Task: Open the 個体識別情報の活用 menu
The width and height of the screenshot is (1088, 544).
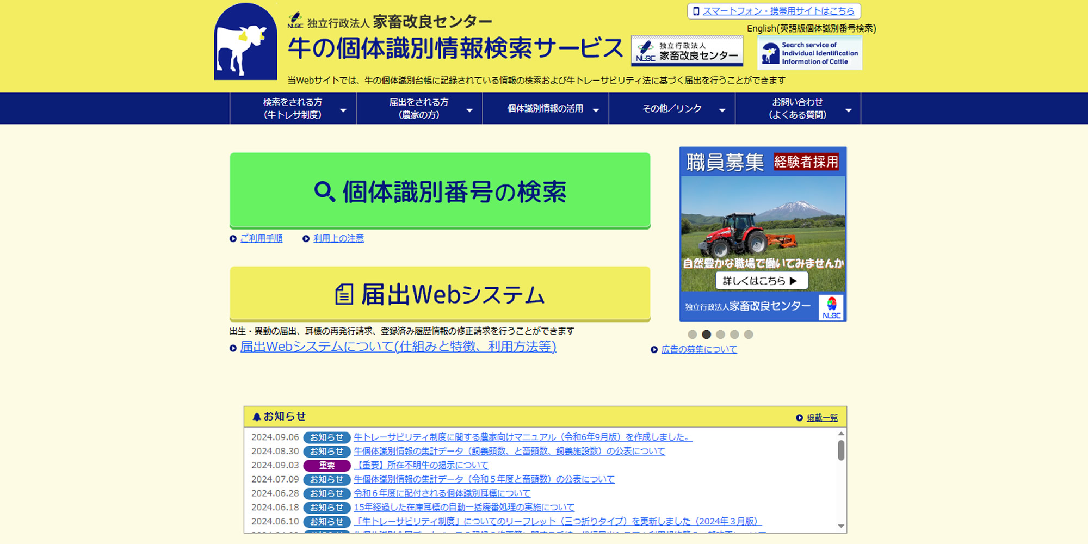Action: [545, 109]
